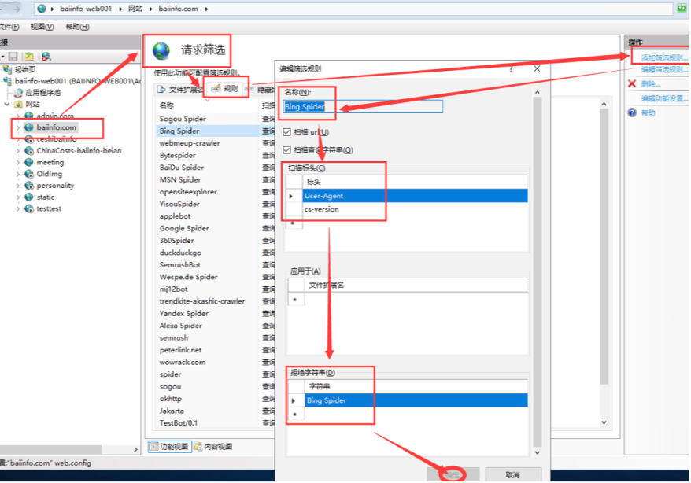The width and height of the screenshot is (691, 483).
Task: Expand the testtest site node
Action: point(18,208)
